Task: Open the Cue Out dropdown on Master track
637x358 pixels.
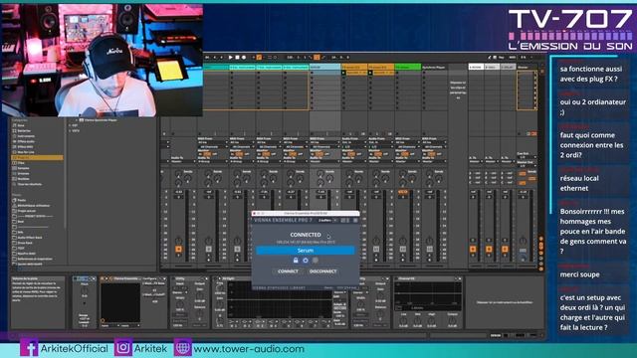Action: pyautogui.click(x=526, y=157)
